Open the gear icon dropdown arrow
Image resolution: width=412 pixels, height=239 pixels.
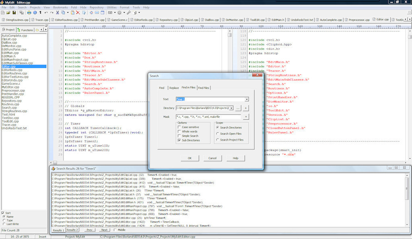[124, 12]
